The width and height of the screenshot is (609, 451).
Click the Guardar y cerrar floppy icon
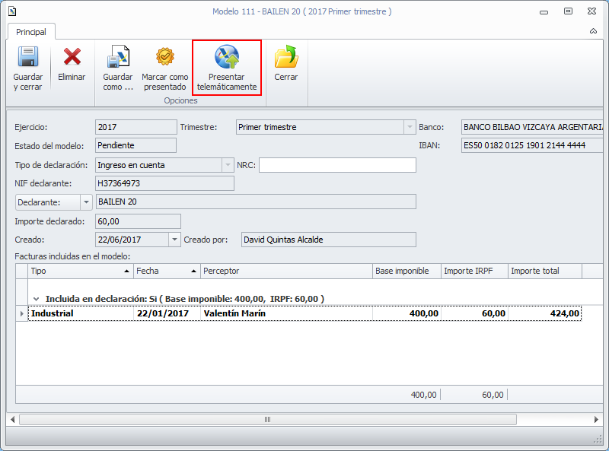point(28,57)
